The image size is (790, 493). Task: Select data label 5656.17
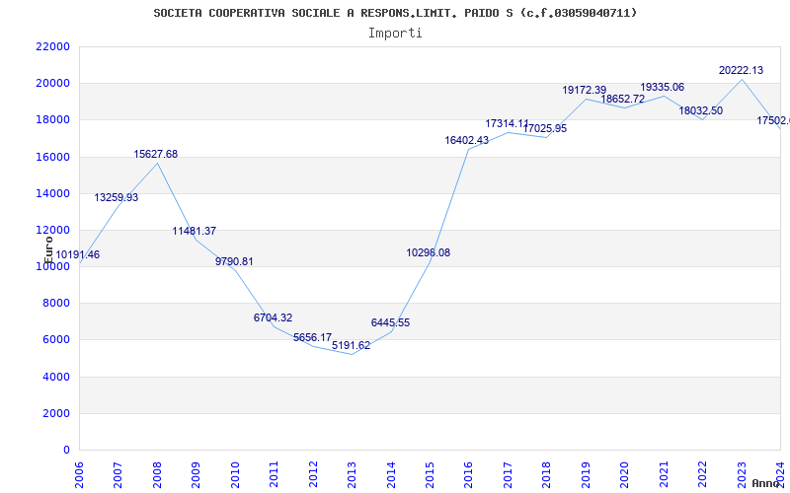click(x=312, y=337)
